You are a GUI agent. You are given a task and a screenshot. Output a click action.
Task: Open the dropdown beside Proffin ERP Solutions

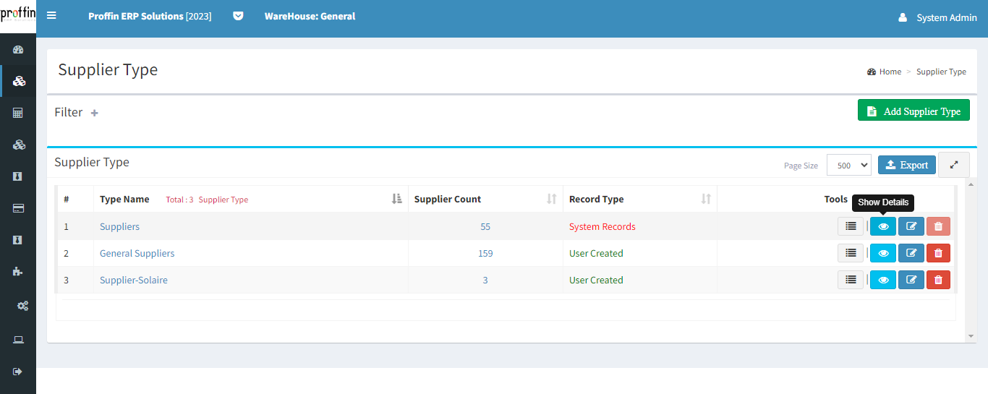tap(238, 16)
